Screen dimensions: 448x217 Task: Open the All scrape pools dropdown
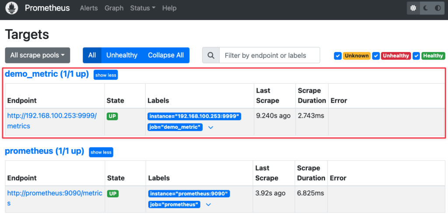[x=38, y=56]
